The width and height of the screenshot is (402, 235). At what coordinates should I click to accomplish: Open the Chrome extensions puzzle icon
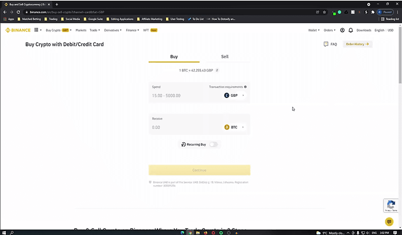point(373,12)
